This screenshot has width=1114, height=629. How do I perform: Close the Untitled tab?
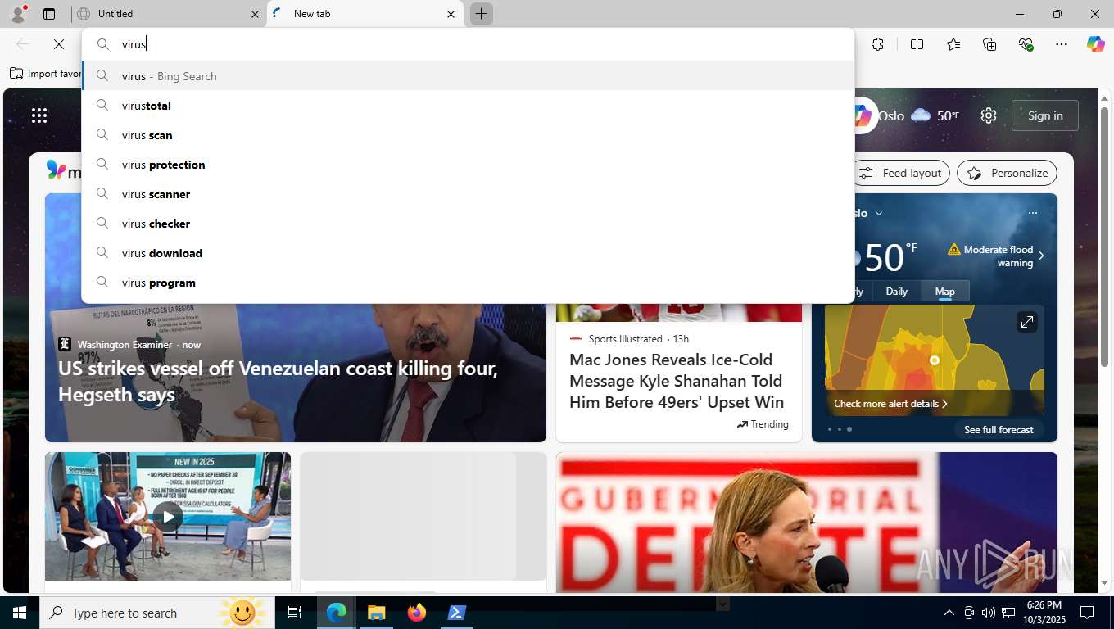(255, 14)
